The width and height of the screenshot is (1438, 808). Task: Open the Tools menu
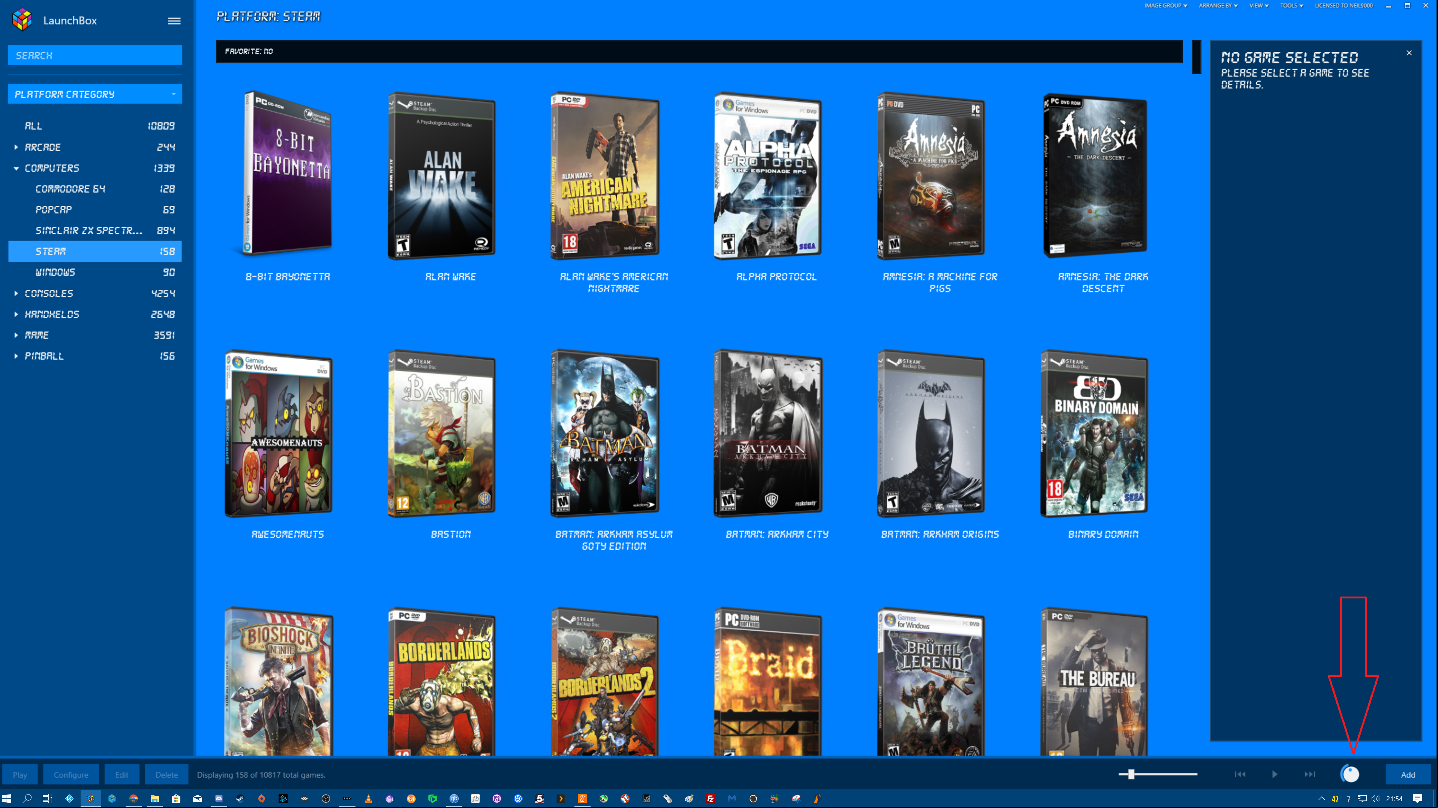[1291, 6]
